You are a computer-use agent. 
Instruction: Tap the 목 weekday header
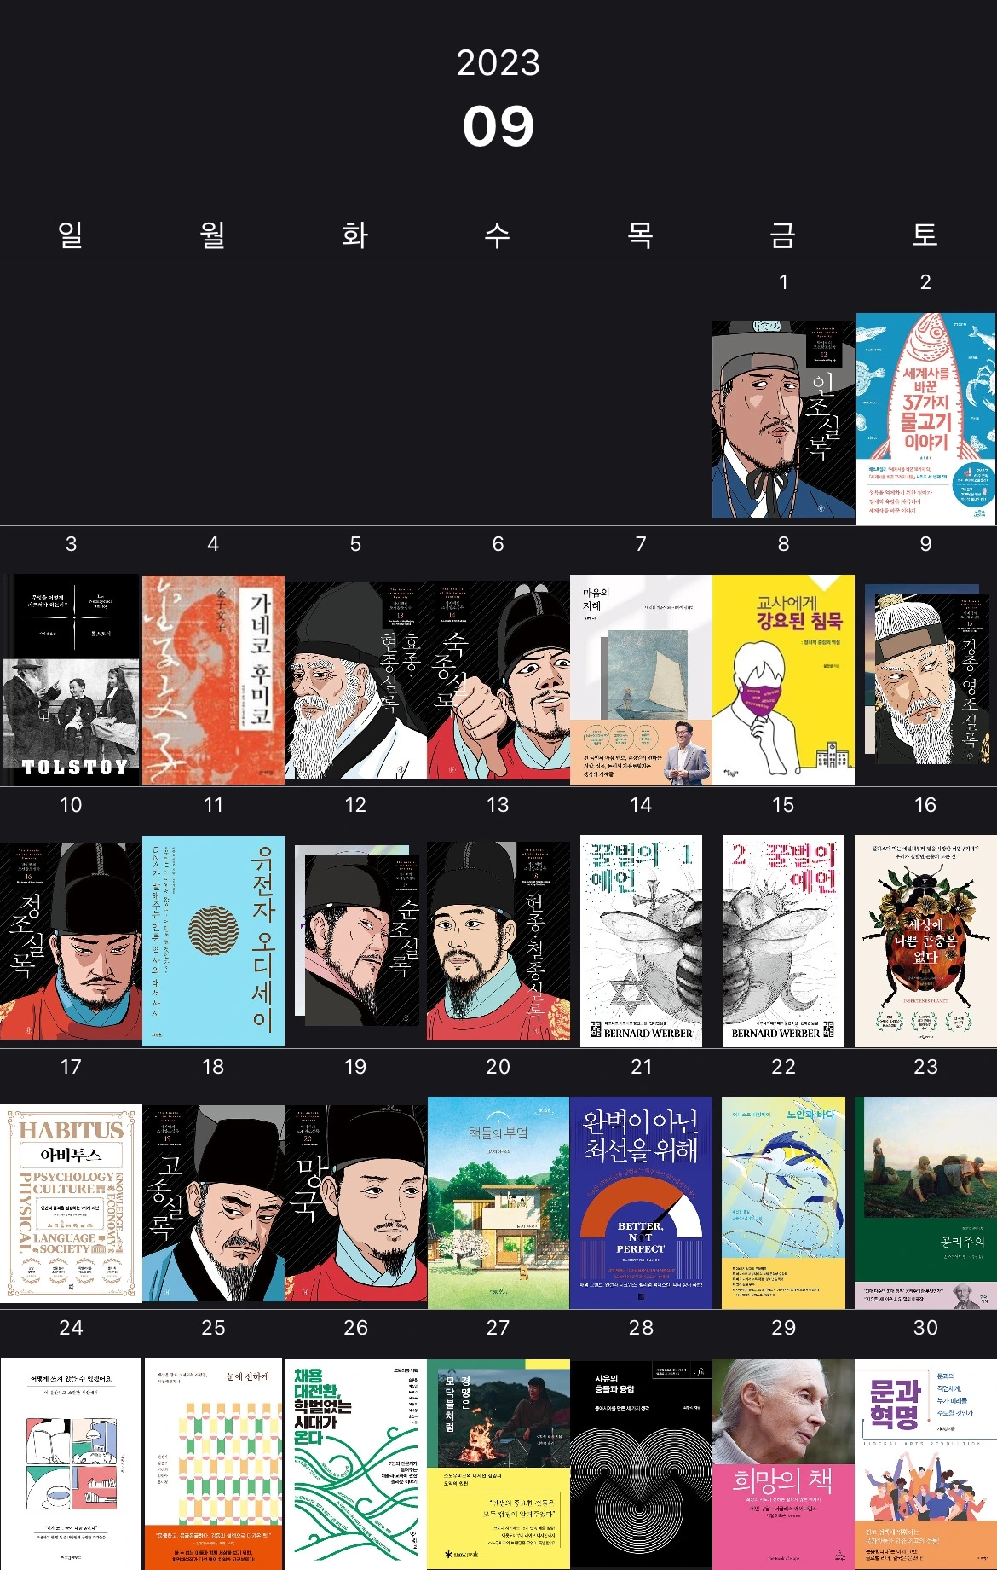pos(641,235)
